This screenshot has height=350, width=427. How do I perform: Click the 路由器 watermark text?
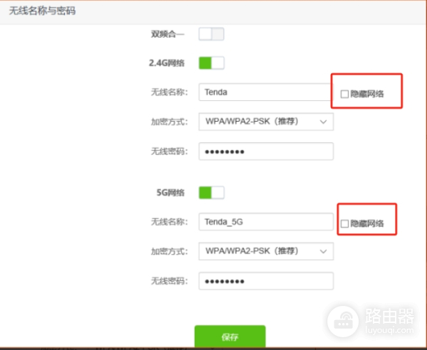389,314
